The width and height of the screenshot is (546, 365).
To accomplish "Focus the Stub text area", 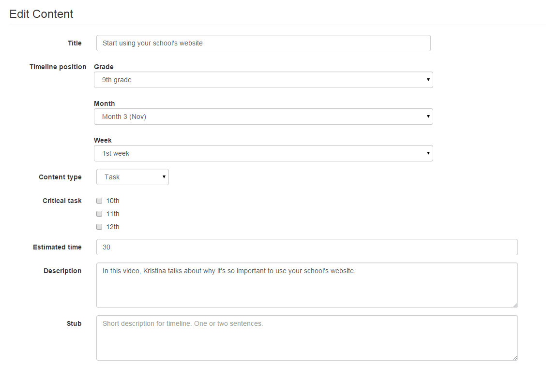I will tap(307, 338).
